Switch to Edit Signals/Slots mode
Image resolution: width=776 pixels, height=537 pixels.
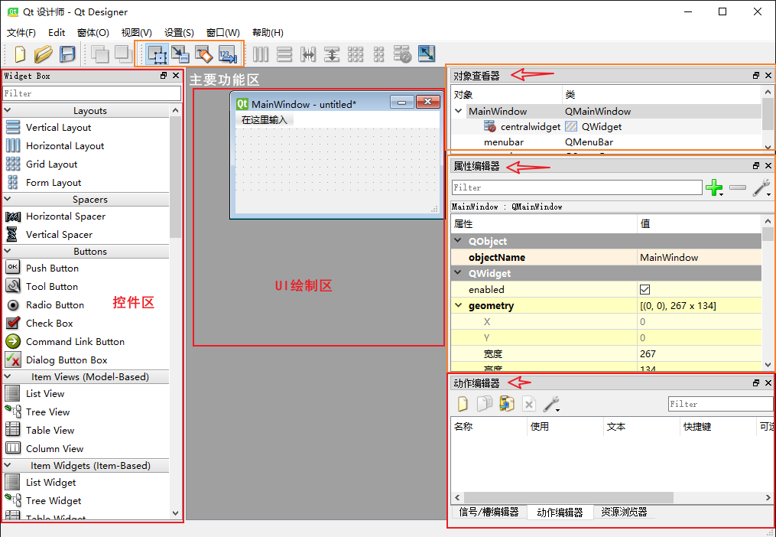tap(180, 54)
